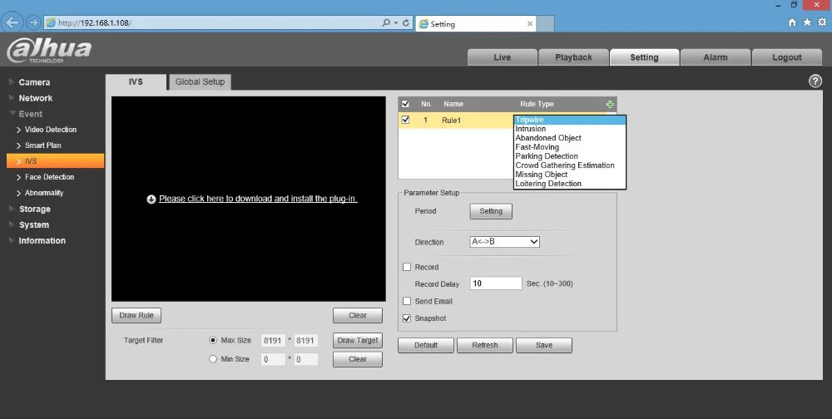Click the plug-in download arrow icon
This screenshot has width=832, height=419.
tap(151, 199)
